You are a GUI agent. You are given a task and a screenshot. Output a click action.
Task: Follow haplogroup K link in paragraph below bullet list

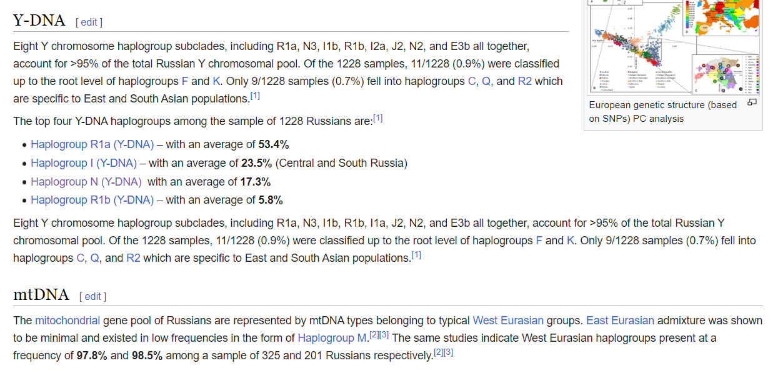coord(571,241)
